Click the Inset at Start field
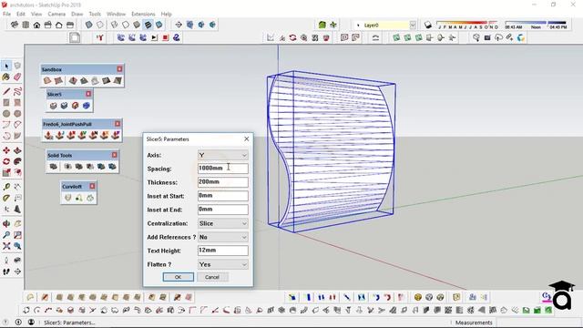This screenshot has height=328, width=583. [222, 196]
